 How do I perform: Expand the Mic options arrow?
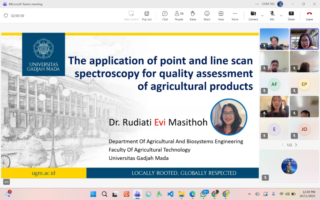281,15
